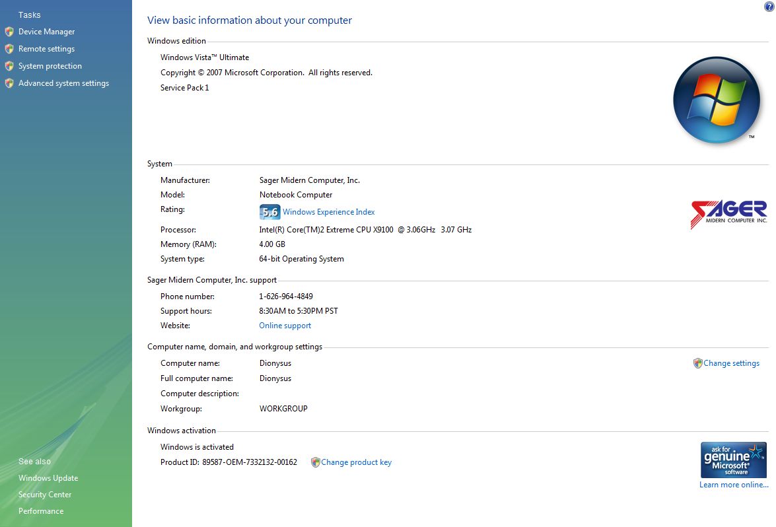Click the shield icon beside Remote settings
776x527 pixels.
click(x=9, y=49)
